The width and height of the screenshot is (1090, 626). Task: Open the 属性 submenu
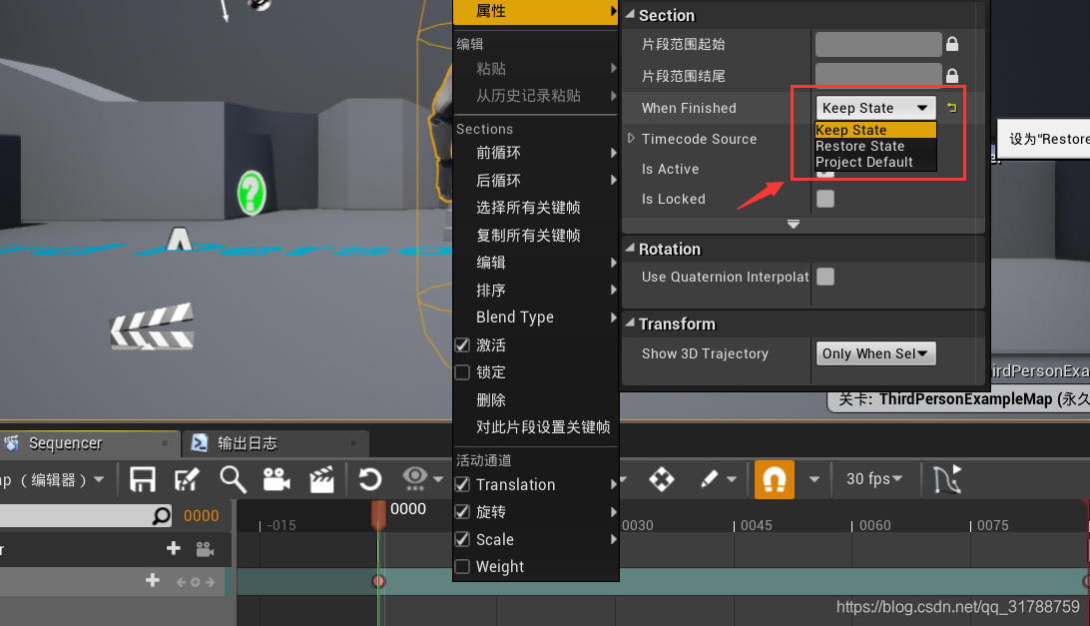[x=535, y=11]
